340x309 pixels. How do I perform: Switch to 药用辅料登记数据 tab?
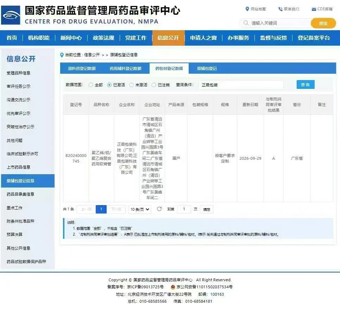126,68
